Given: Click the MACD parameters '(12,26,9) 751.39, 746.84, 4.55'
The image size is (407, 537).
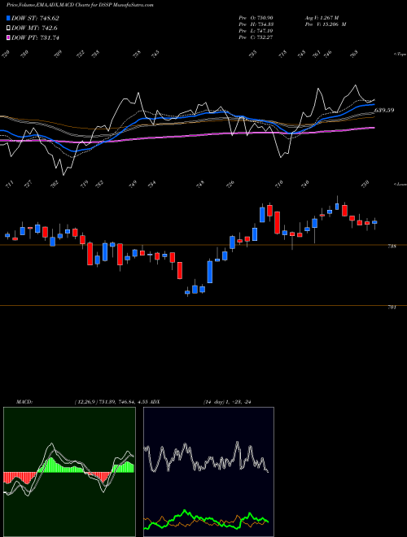Looking at the screenshot, I should point(111,402).
